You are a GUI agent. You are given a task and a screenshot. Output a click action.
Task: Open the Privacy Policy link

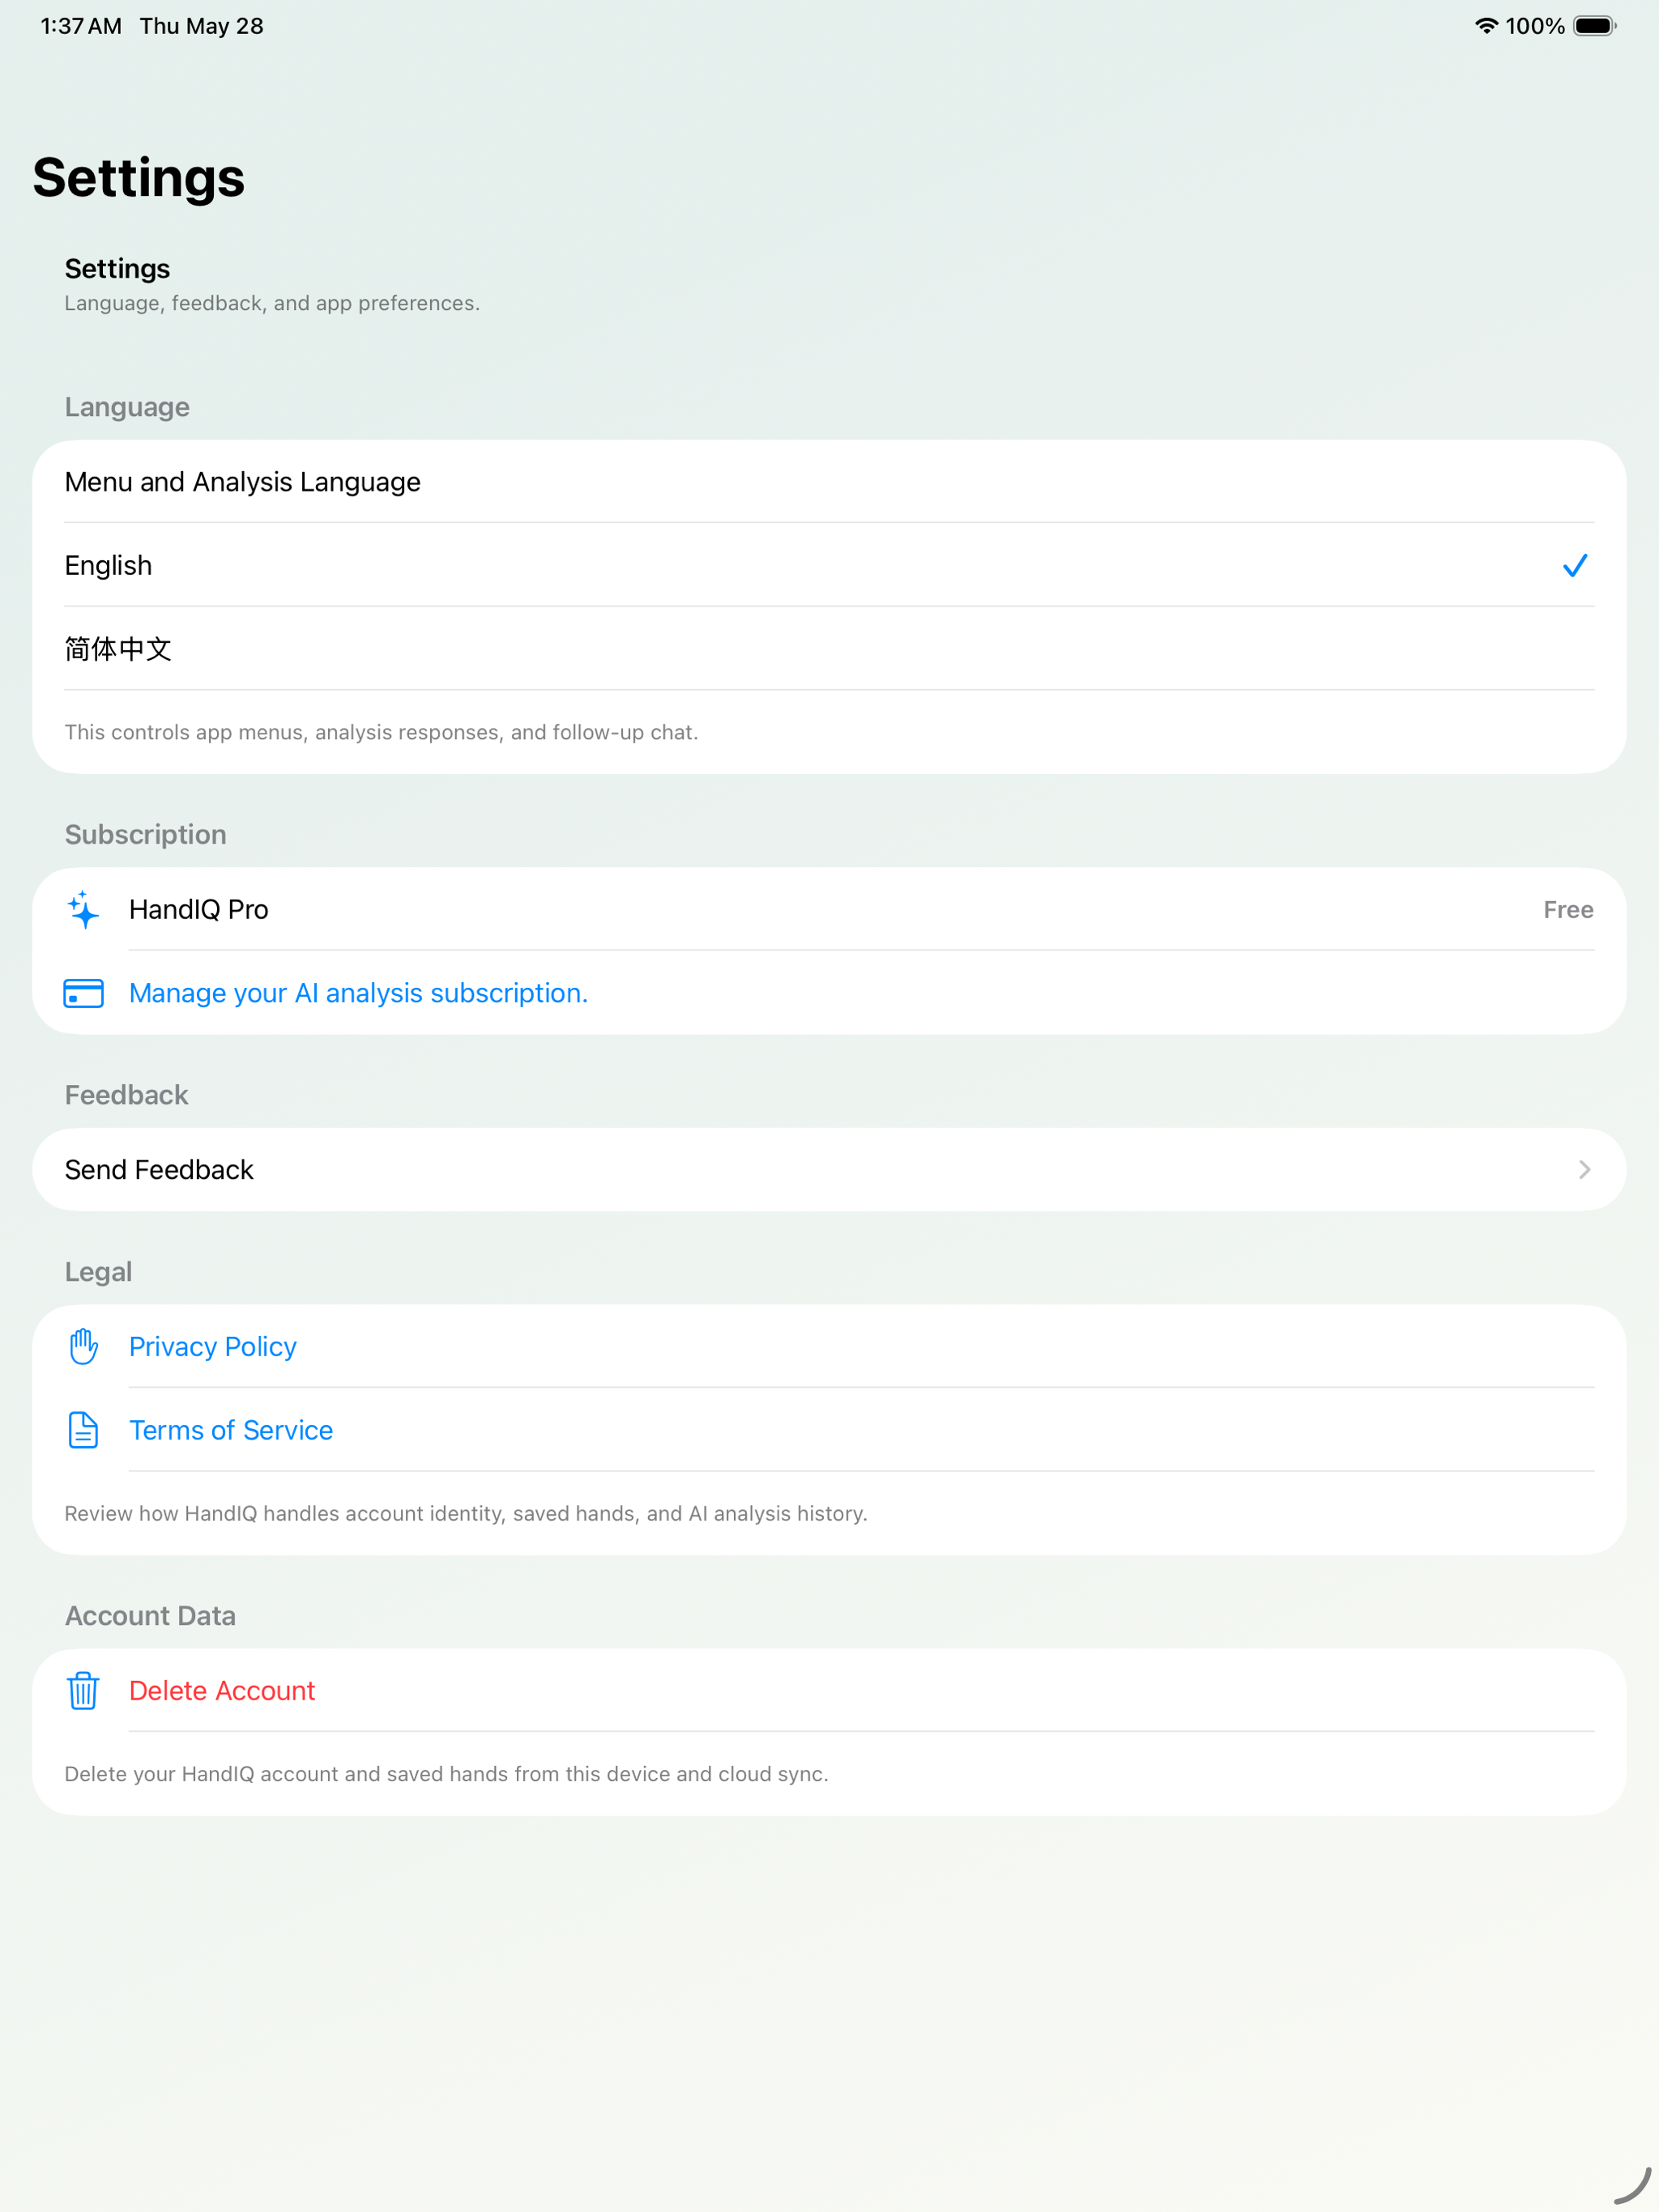[213, 1346]
